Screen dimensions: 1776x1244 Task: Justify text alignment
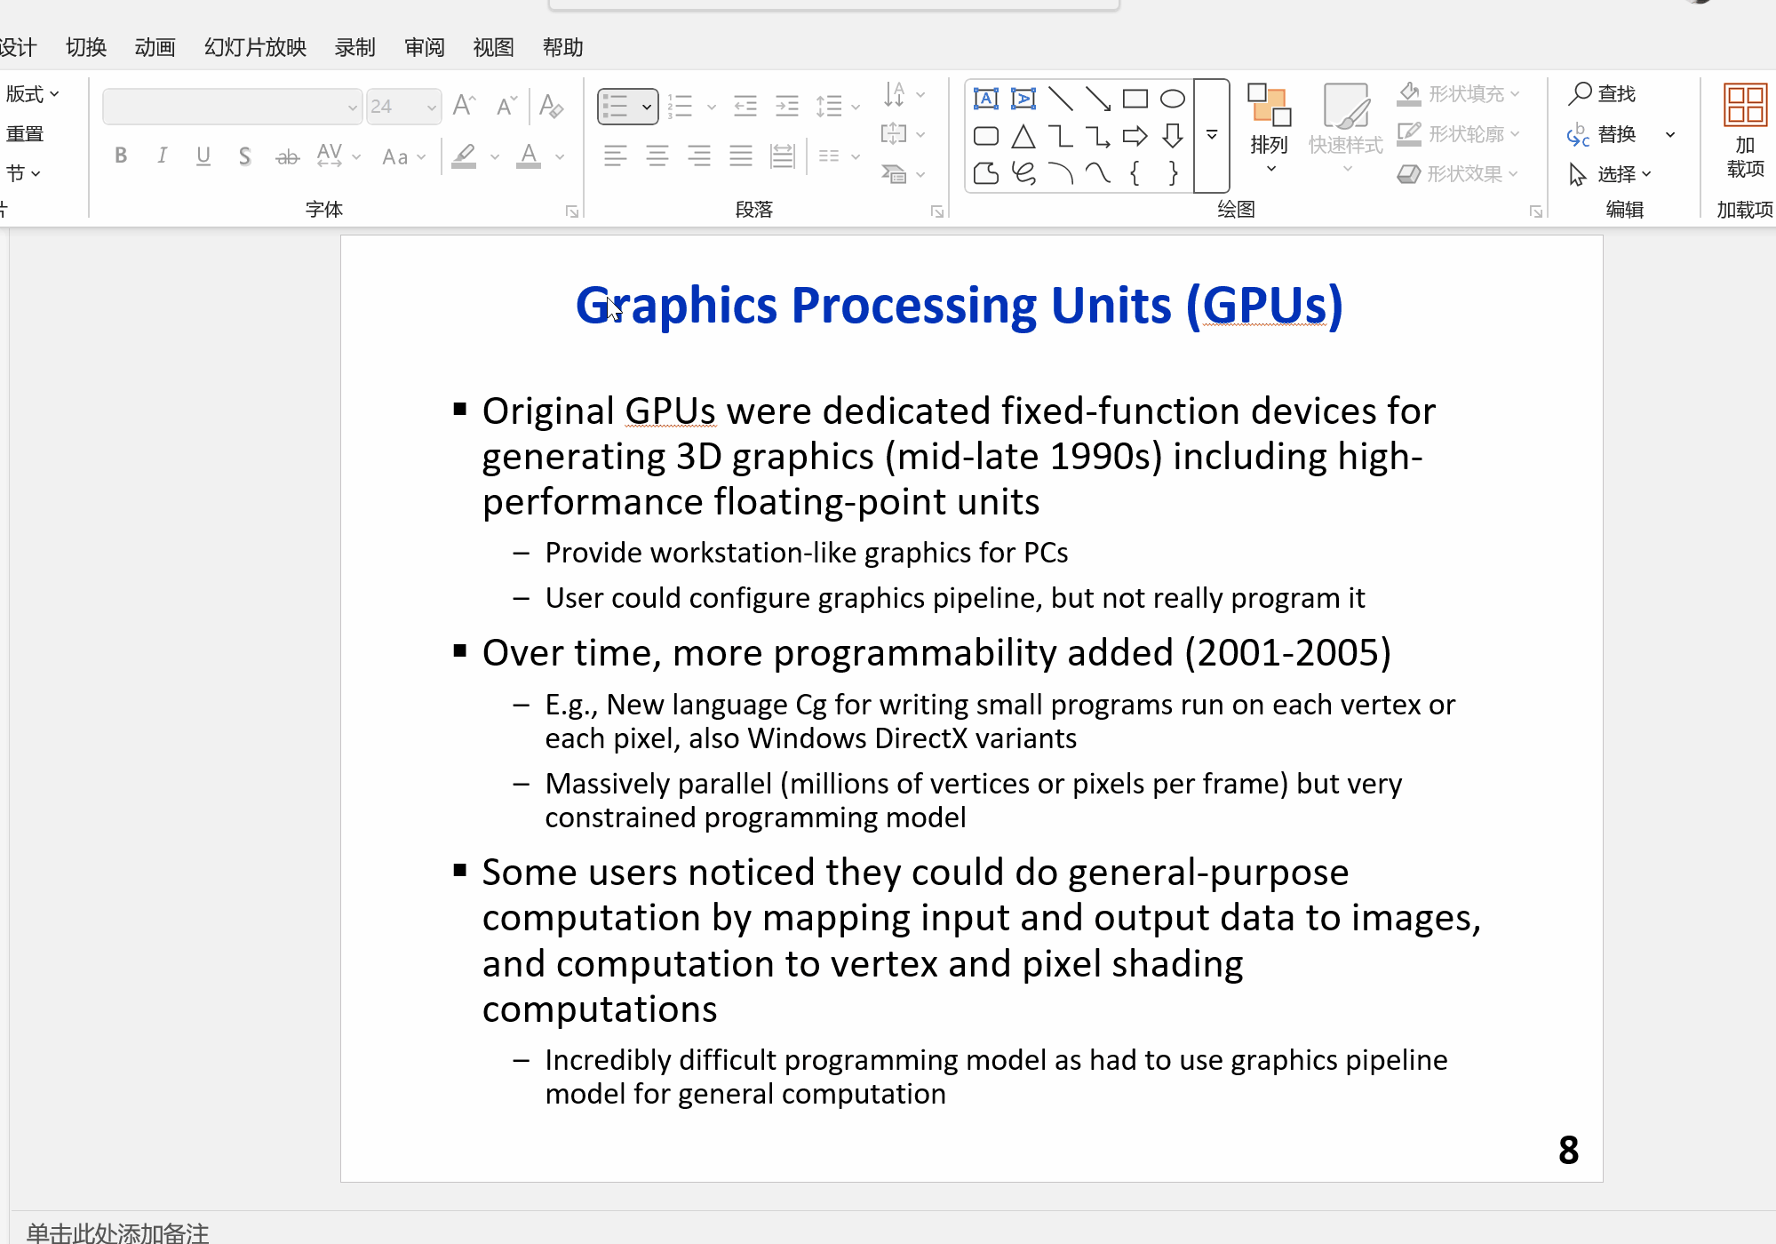point(740,156)
